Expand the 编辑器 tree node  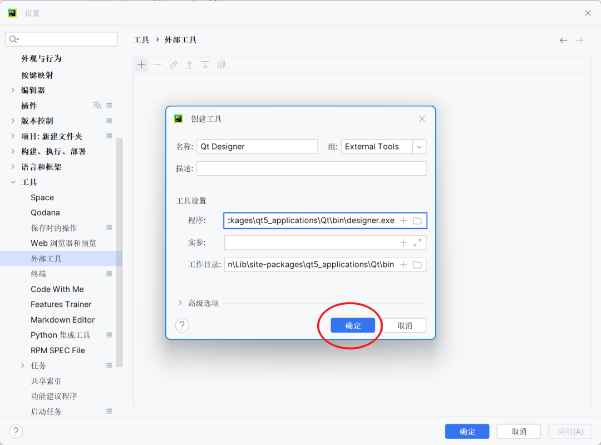point(13,90)
